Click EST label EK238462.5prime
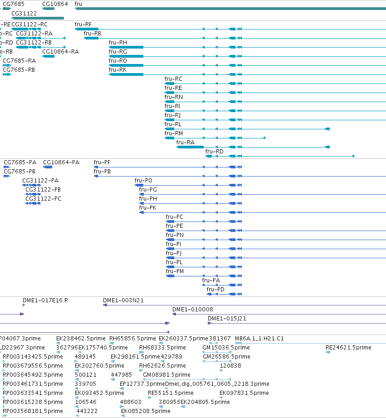This screenshot has width=386, height=418. click(x=81, y=338)
